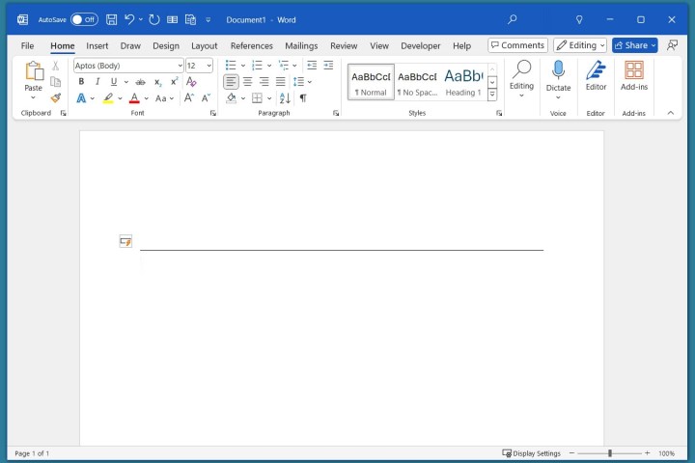This screenshot has width=695, height=463.
Task: Click the Format Painter brush icon
Action: pyautogui.click(x=55, y=97)
